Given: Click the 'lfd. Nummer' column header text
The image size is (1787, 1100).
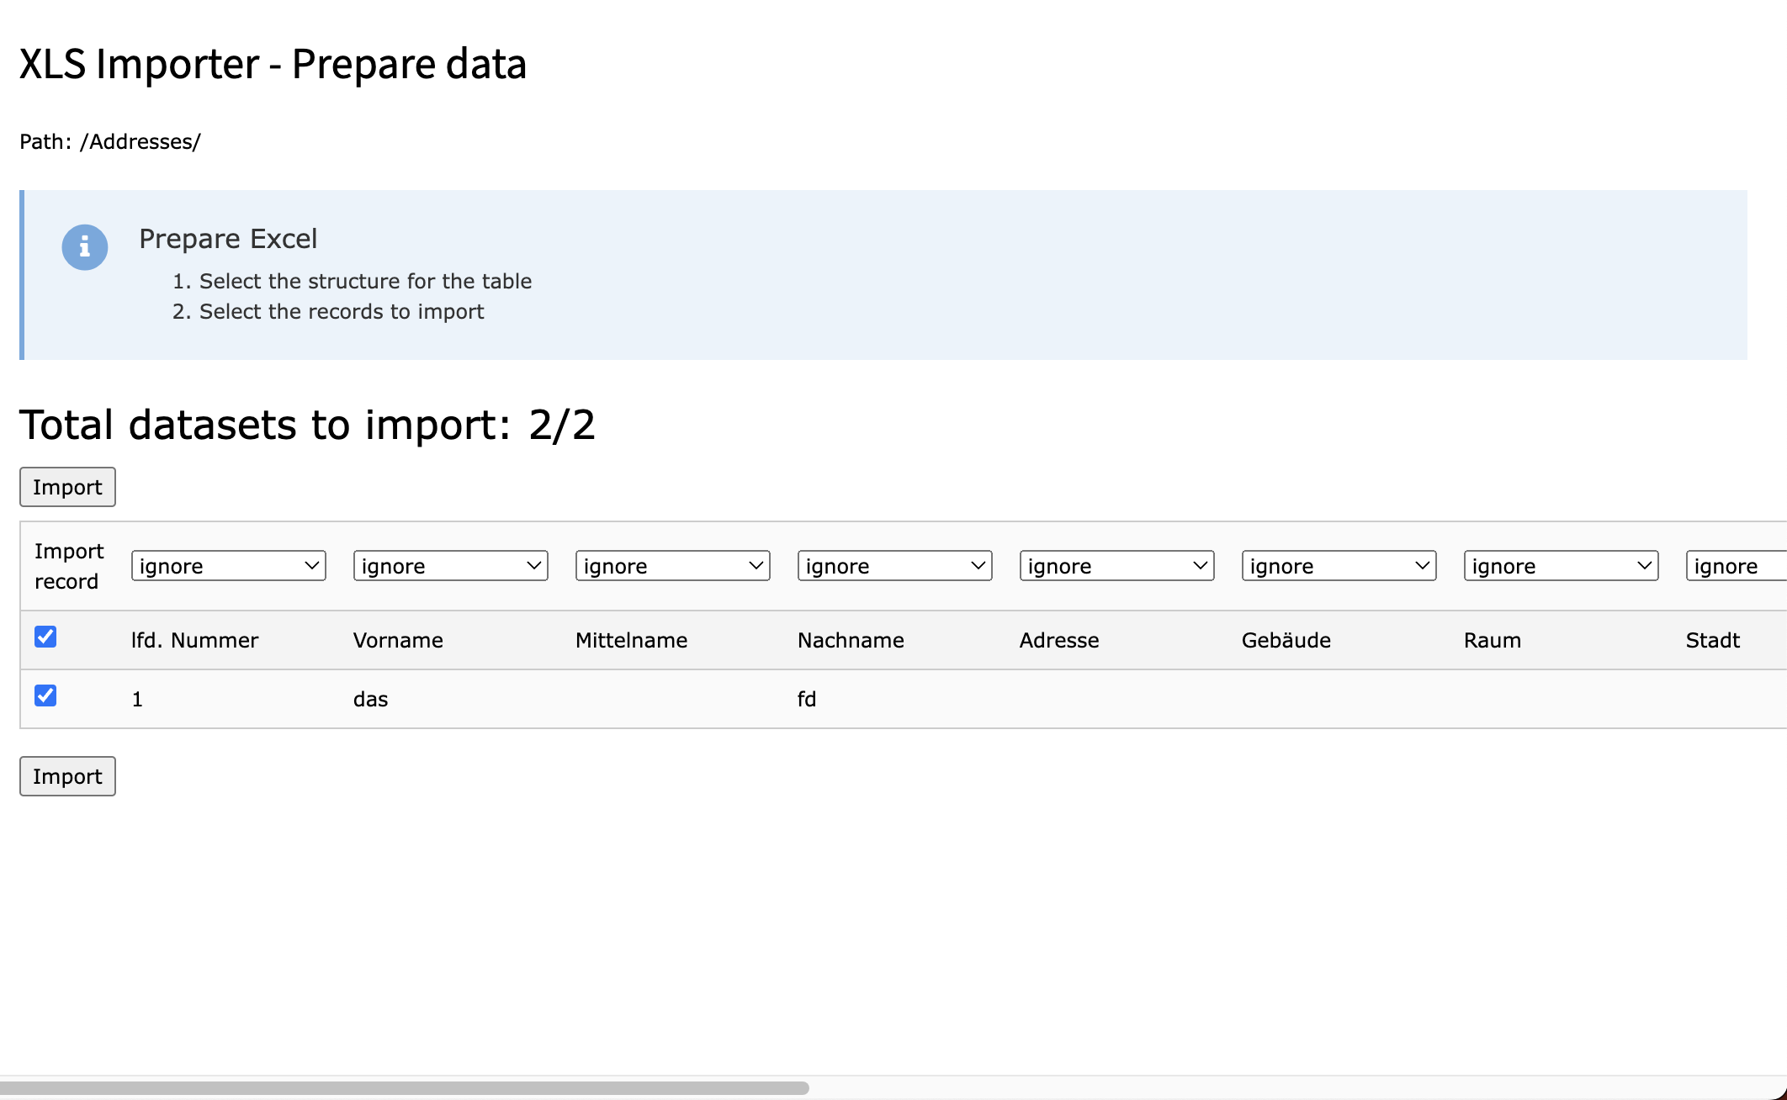Looking at the screenshot, I should pos(194,640).
